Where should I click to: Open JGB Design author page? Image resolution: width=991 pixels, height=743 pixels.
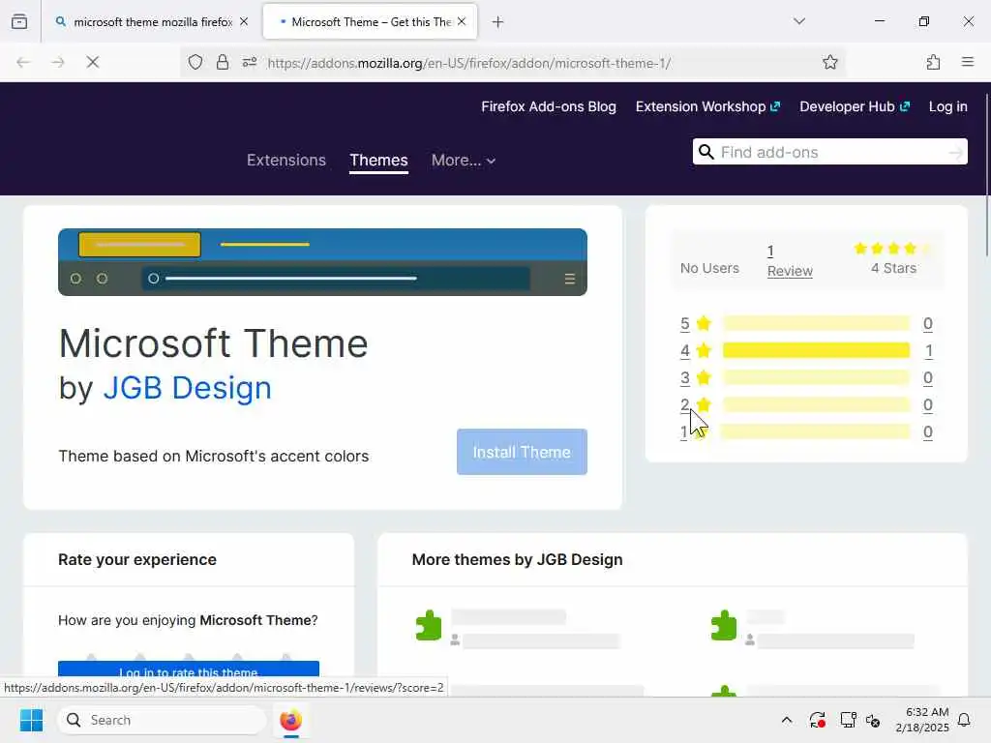pyautogui.click(x=187, y=387)
